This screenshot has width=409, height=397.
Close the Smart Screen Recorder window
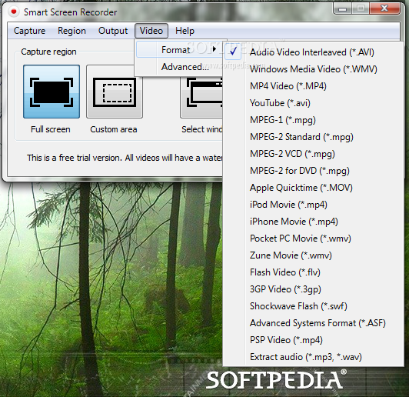click(x=384, y=8)
